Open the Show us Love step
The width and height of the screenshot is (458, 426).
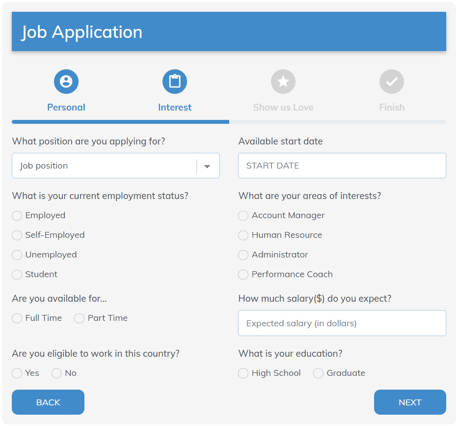[x=283, y=107]
